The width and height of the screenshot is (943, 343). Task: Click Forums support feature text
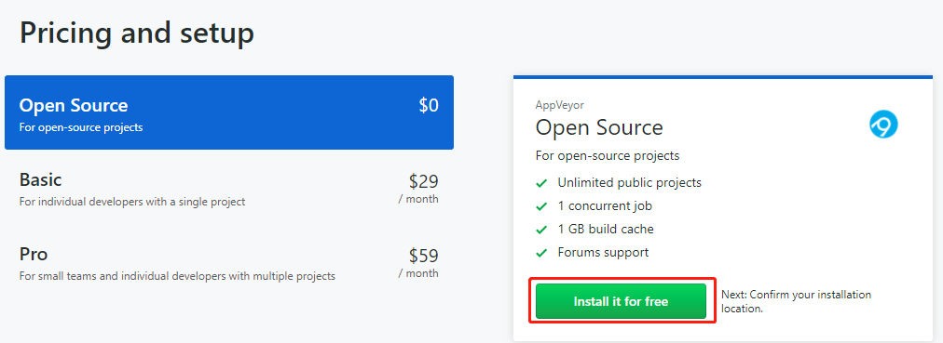point(603,253)
